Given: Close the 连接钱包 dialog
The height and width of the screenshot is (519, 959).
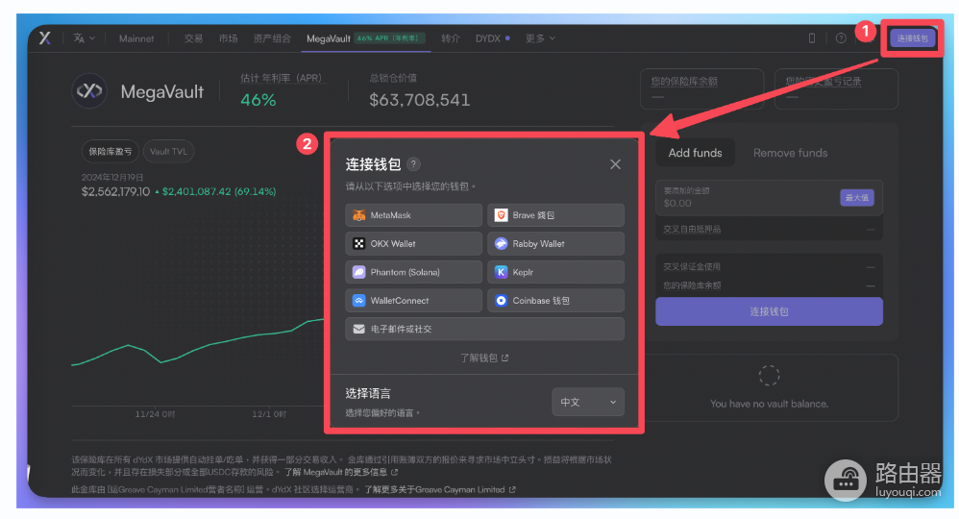Looking at the screenshot, I should (x=615, y=164).
